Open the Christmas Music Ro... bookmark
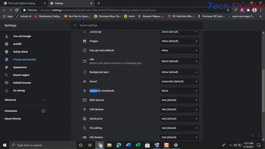265x149 pixels. (x=107, y=16)
